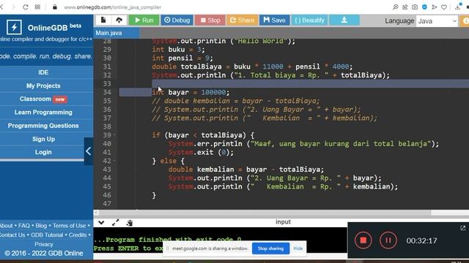The image size is (469, 263).
Task: Click the browser send flow arrow icon
Action: pyautogui.click(x=435, y=7)
